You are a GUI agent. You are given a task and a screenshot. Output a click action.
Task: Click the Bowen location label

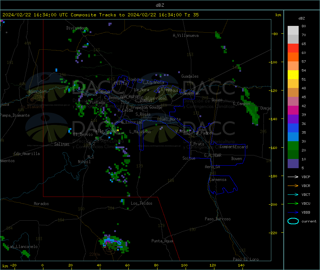point(237,159)
